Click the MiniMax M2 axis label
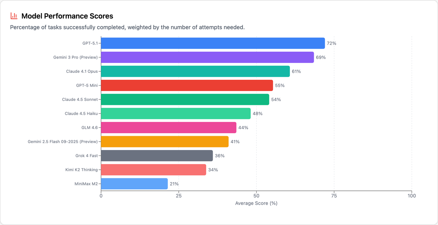 87,184
